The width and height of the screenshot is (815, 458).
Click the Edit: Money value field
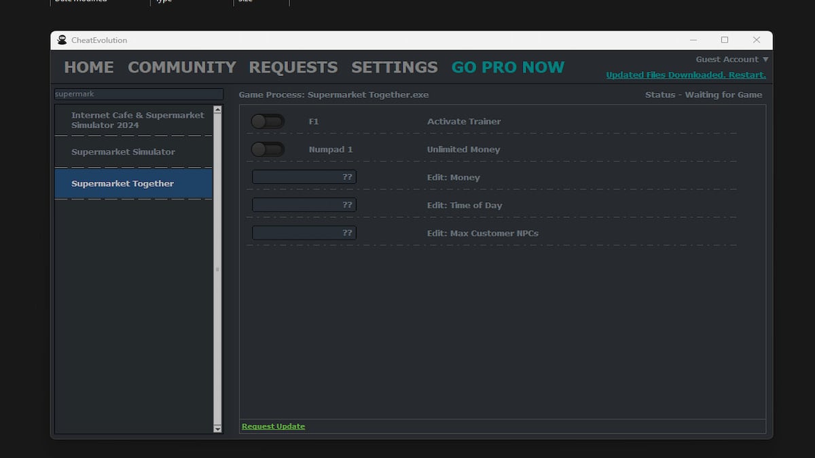[304, 177]
